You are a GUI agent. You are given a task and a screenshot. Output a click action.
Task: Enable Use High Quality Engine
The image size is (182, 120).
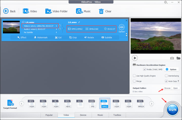tap(134, 76)
